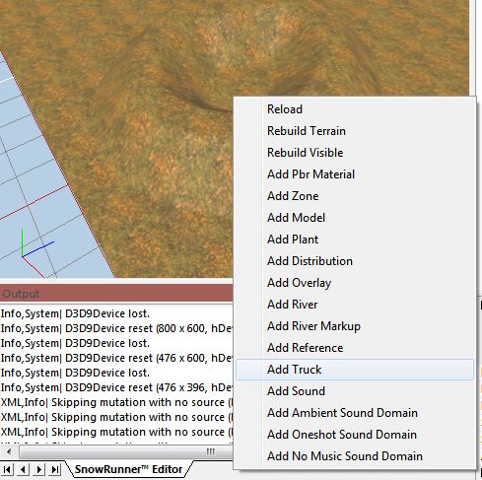Jump to last tab arrow icon
Image resolution: width=482 pixels, height=480 pixels.
coord(55,469)
